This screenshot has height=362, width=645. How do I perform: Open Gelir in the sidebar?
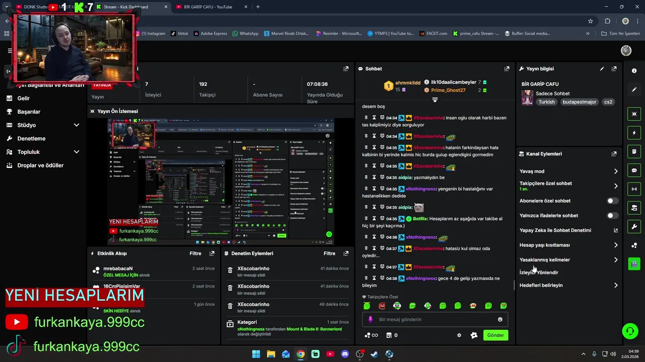pos(23,99)
